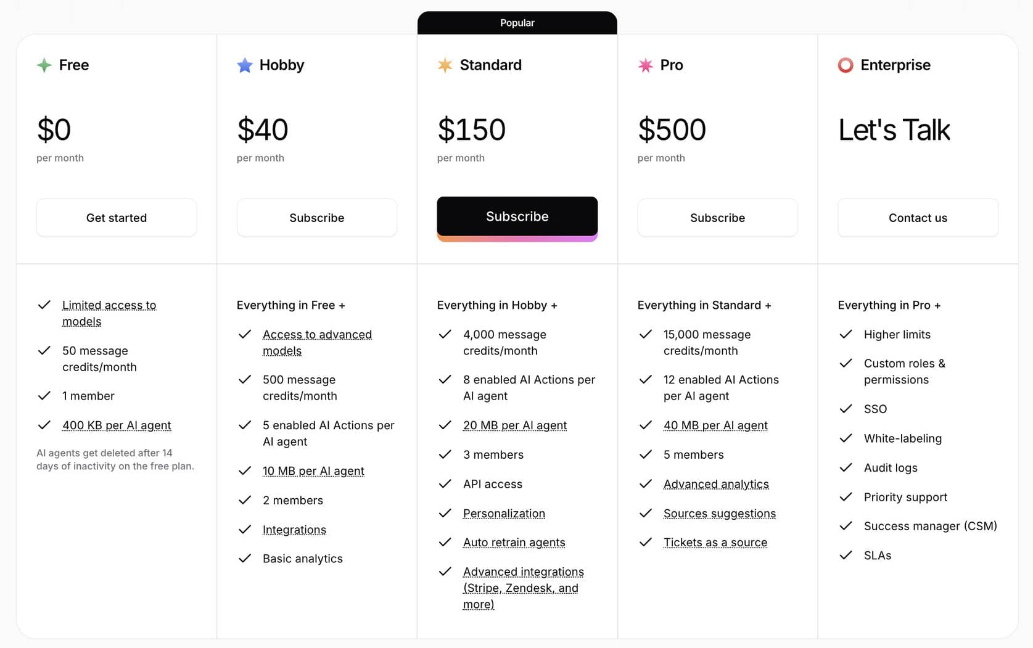Open the Limited access to models link
The width and height of the screenshot is (1033, 648).
click(x=109, y=306)
